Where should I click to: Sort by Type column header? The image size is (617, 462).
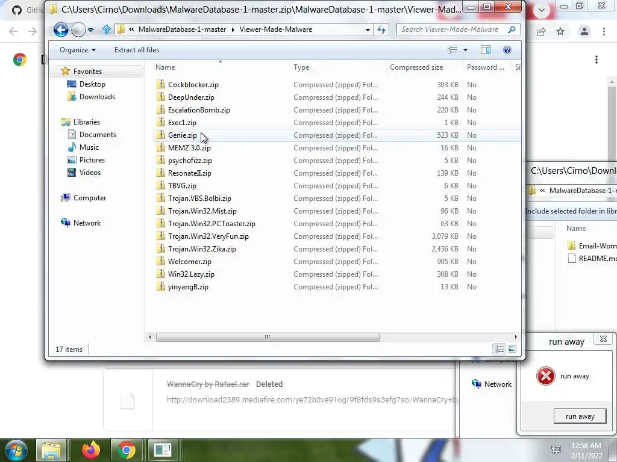coord(301,67)
